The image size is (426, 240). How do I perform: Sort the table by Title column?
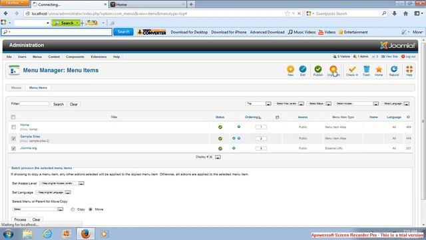[x=114, y=117]
